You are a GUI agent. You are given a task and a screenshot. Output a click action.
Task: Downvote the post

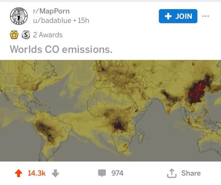[x=55, y=173]
